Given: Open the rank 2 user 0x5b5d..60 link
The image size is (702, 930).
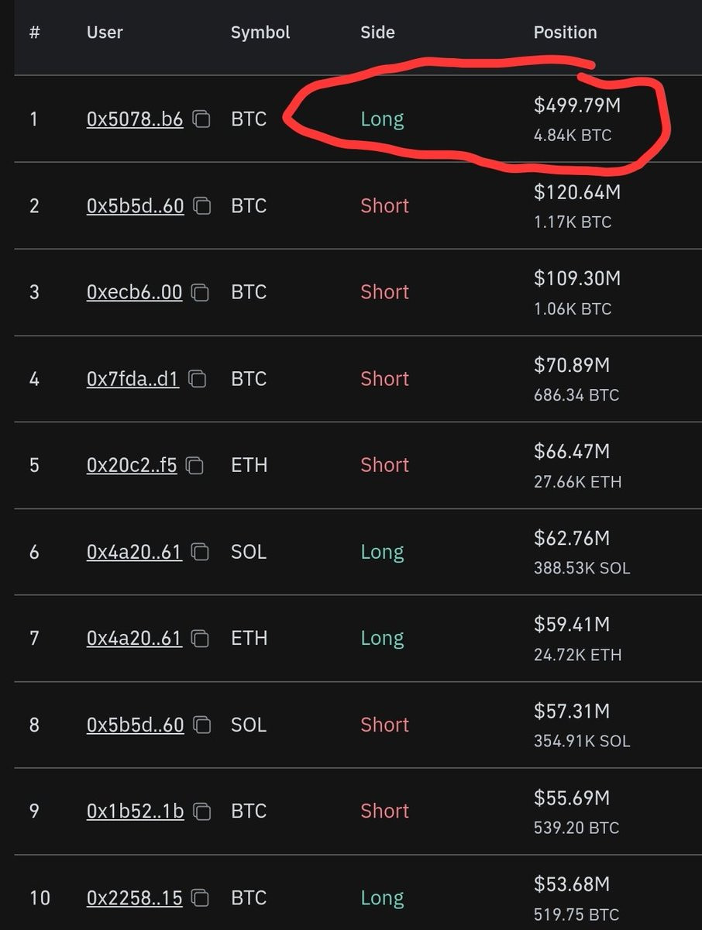Looking at the screenshot, I should pyautogui.click(x=136, y=206).
